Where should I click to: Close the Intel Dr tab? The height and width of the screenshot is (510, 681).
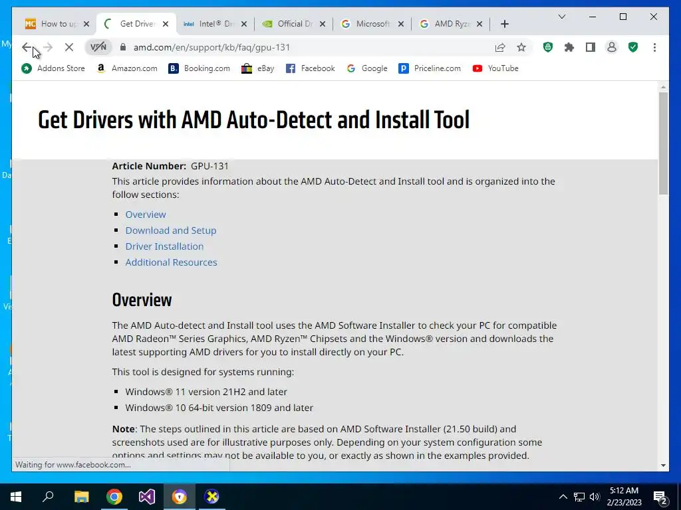pyautogui.click(x=244, y=24)
